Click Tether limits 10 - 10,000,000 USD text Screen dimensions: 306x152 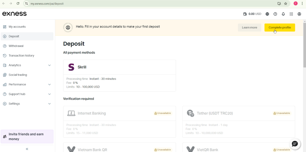click(x=209, y=133)
